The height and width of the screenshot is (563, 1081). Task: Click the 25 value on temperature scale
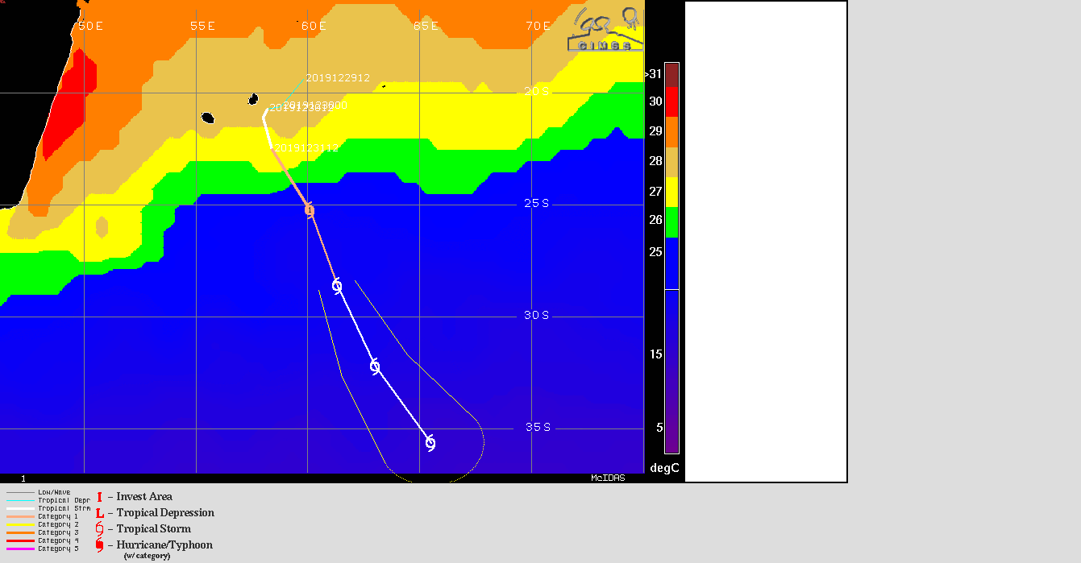[x=655, y=252]
